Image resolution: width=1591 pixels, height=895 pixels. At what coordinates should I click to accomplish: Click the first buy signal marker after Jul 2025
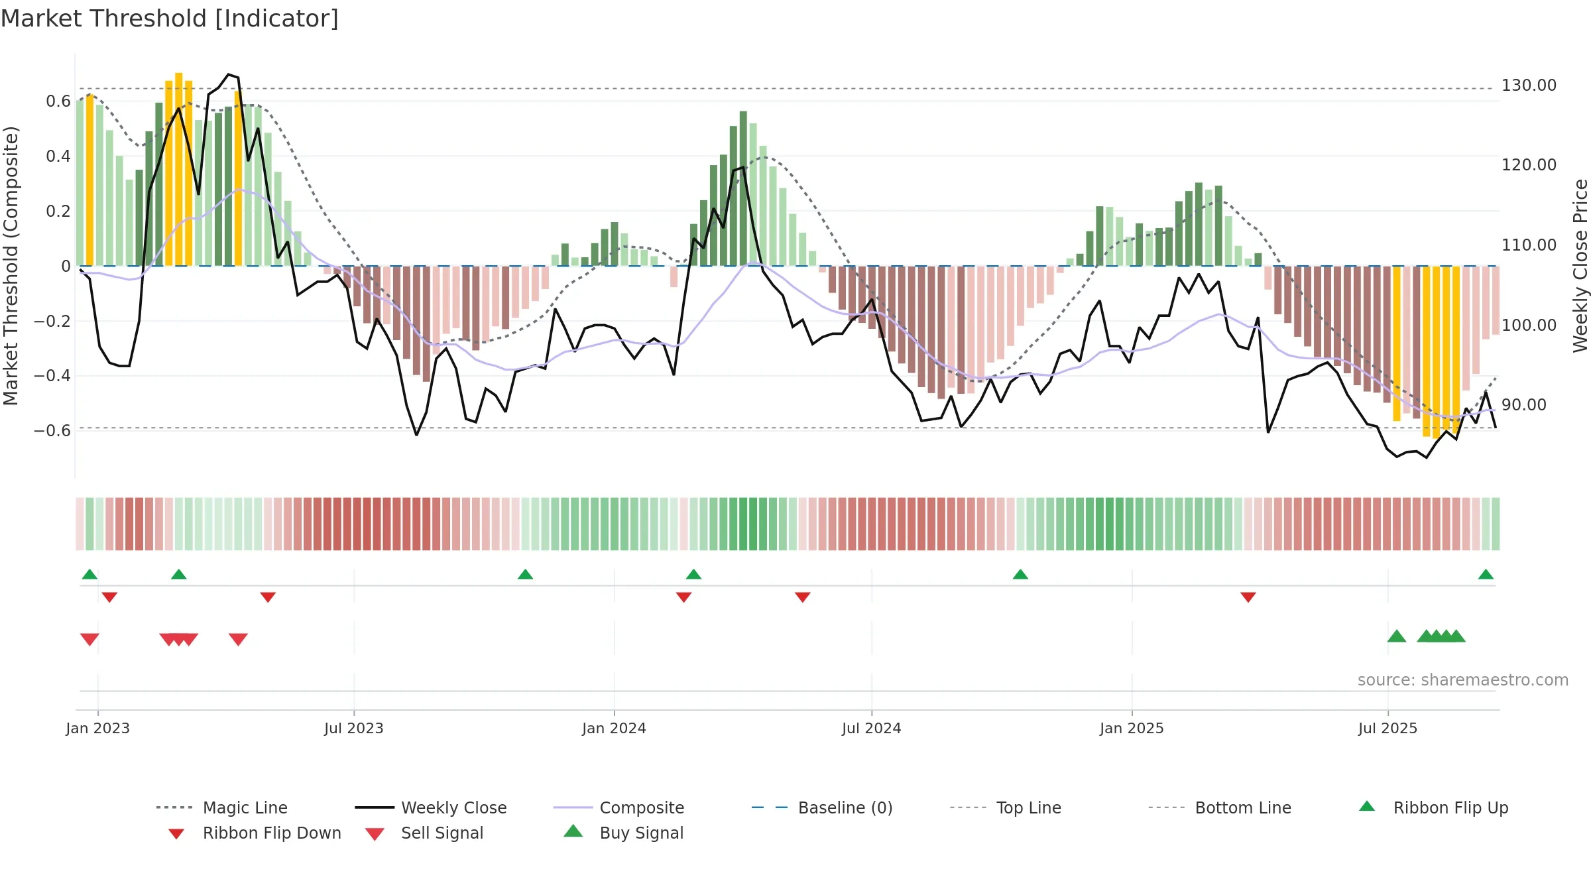tap(1397, 636)
